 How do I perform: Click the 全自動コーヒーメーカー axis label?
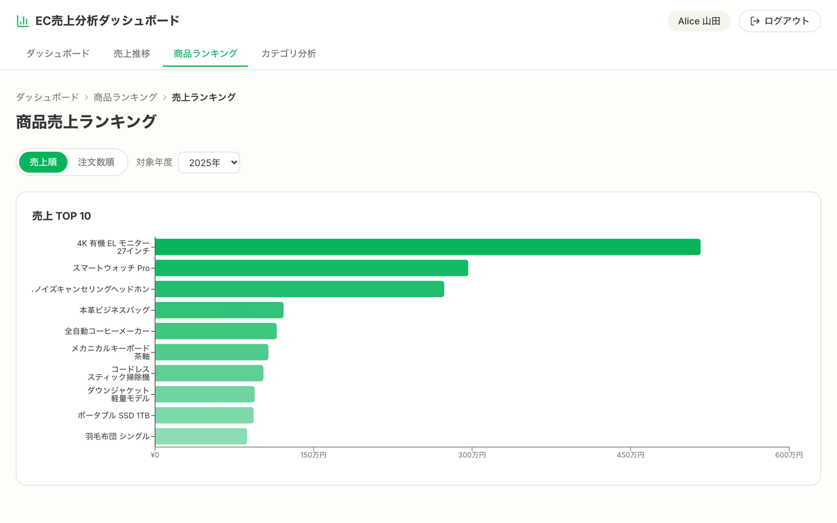coord(108,331)
